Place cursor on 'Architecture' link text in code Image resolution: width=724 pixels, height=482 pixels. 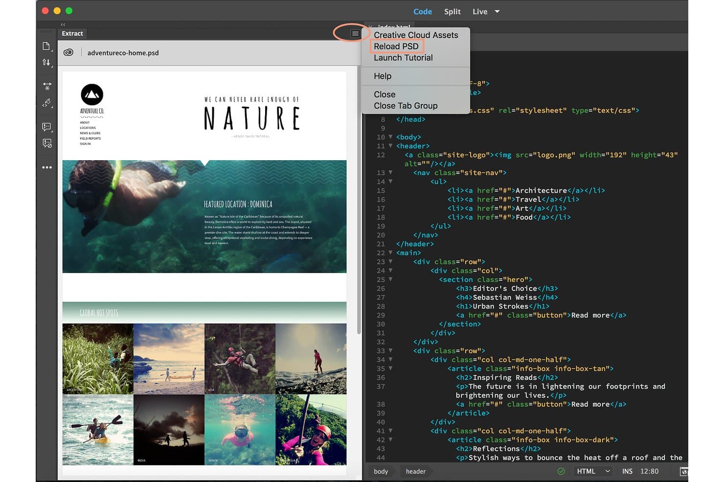[x=541, y=190]
